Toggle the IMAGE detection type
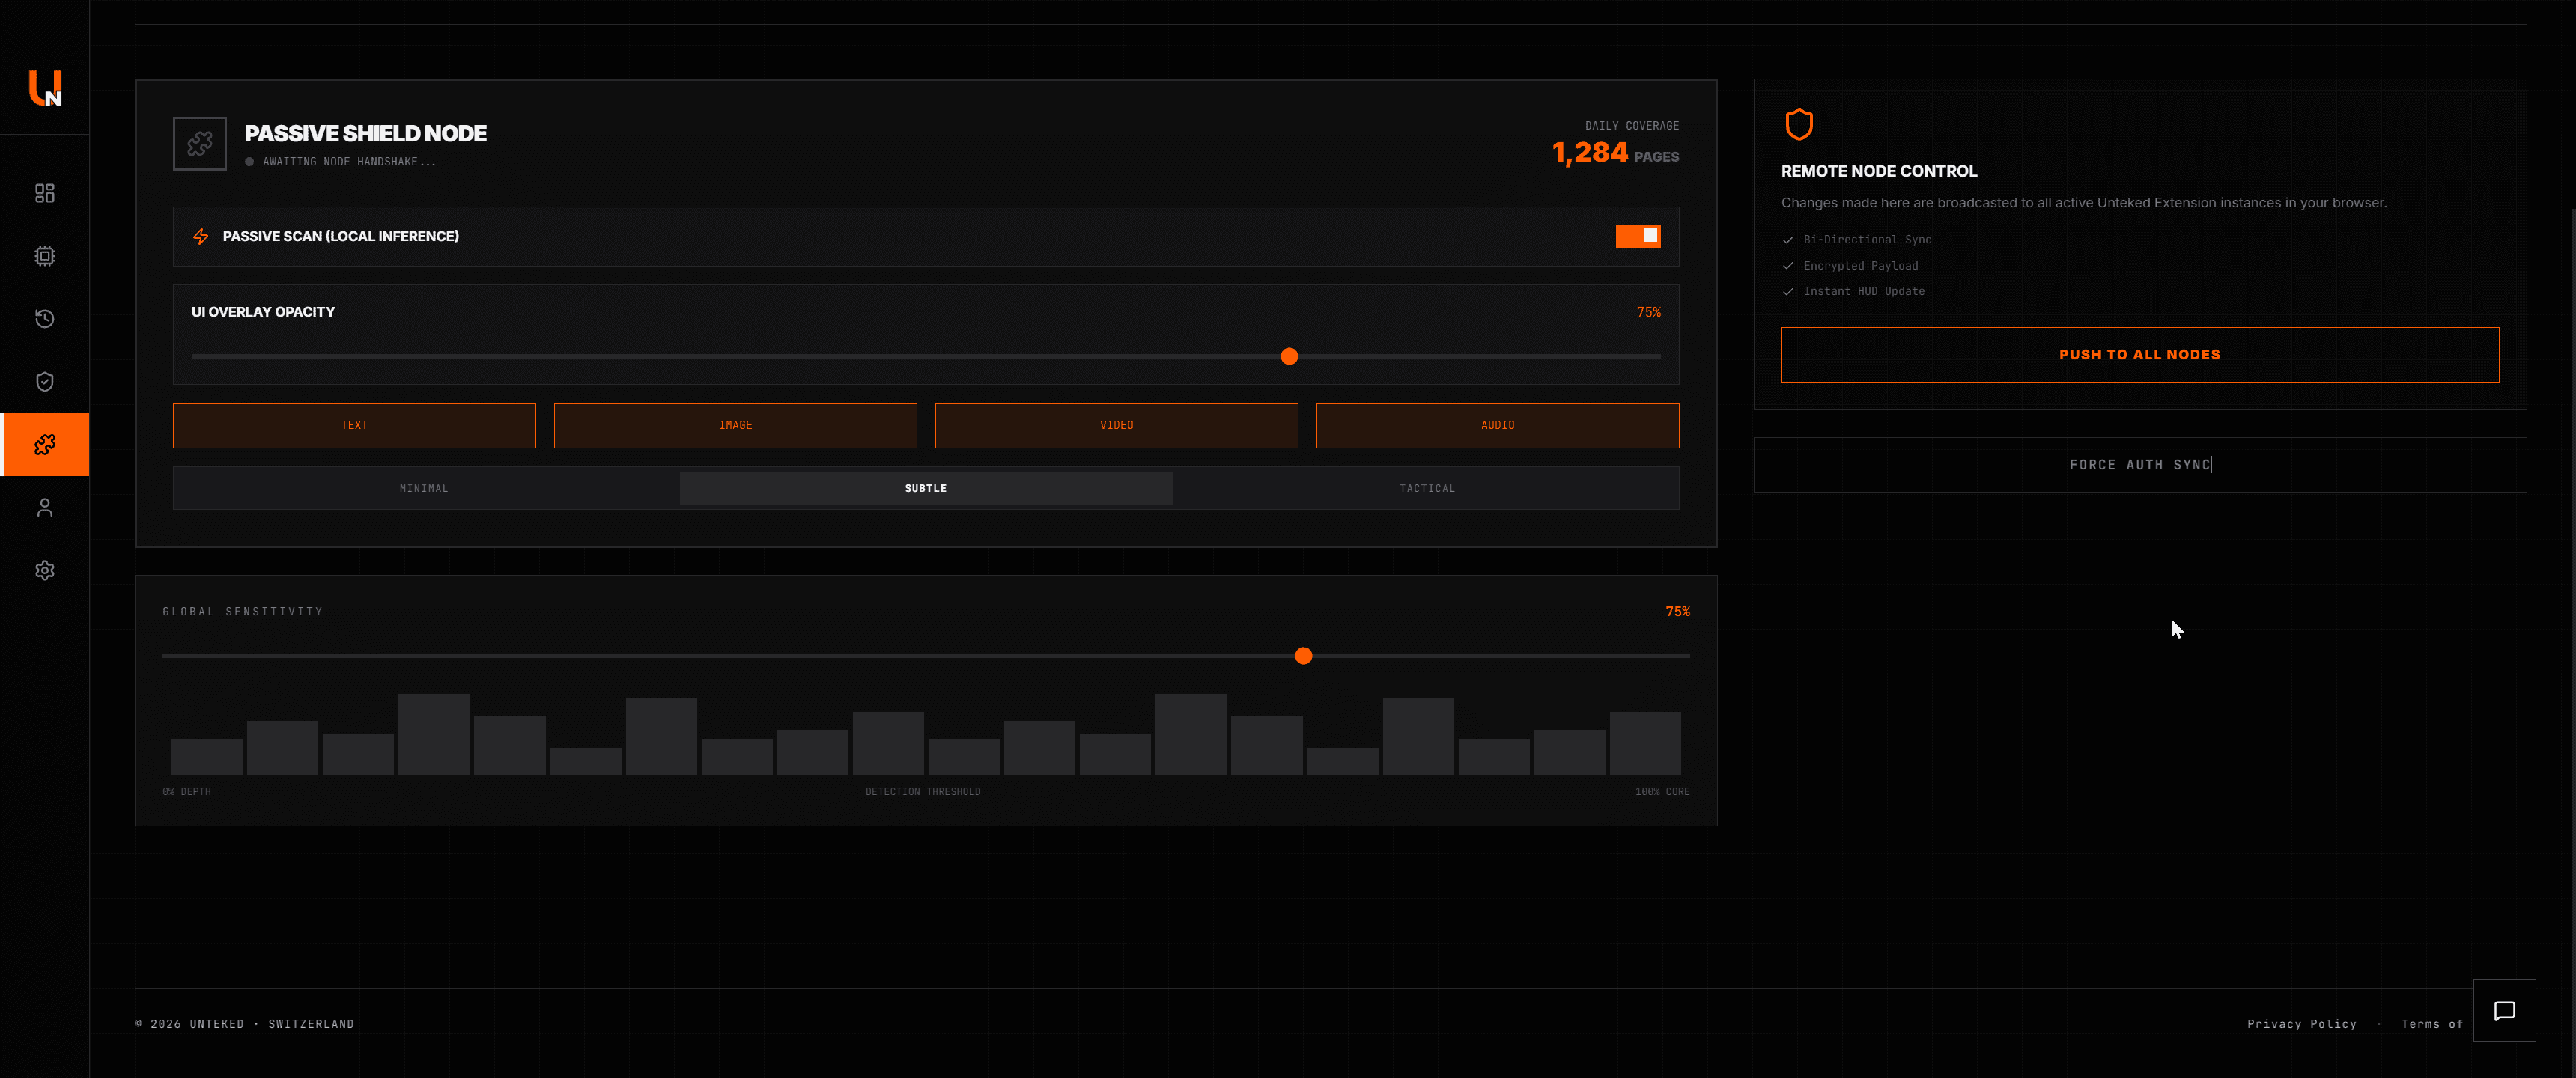The height and width of the screenshot is (1078, 2576). (735, 425)
